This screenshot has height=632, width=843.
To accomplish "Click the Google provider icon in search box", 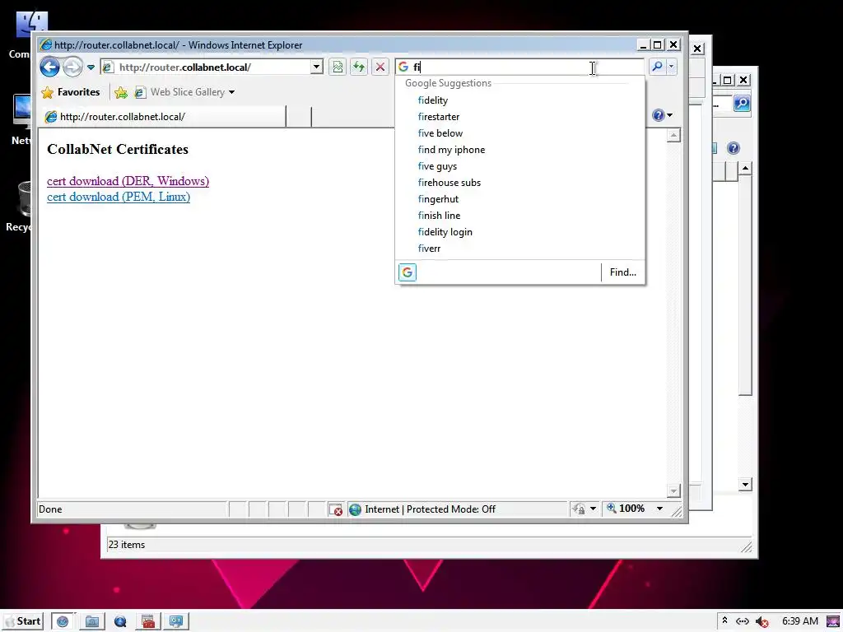I will [403, 67].
